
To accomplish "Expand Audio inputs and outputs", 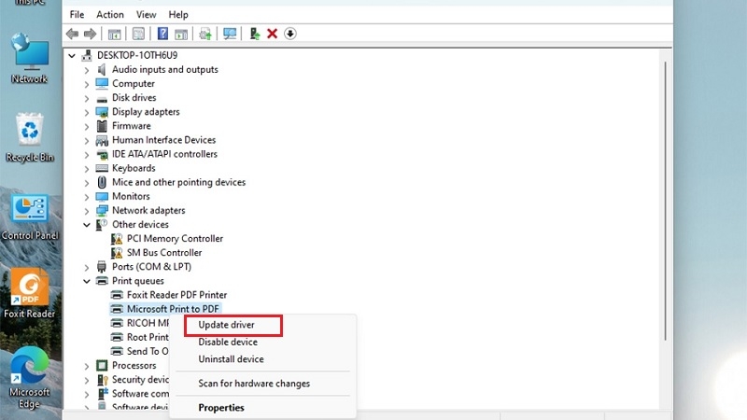I will tap(87, 70).
